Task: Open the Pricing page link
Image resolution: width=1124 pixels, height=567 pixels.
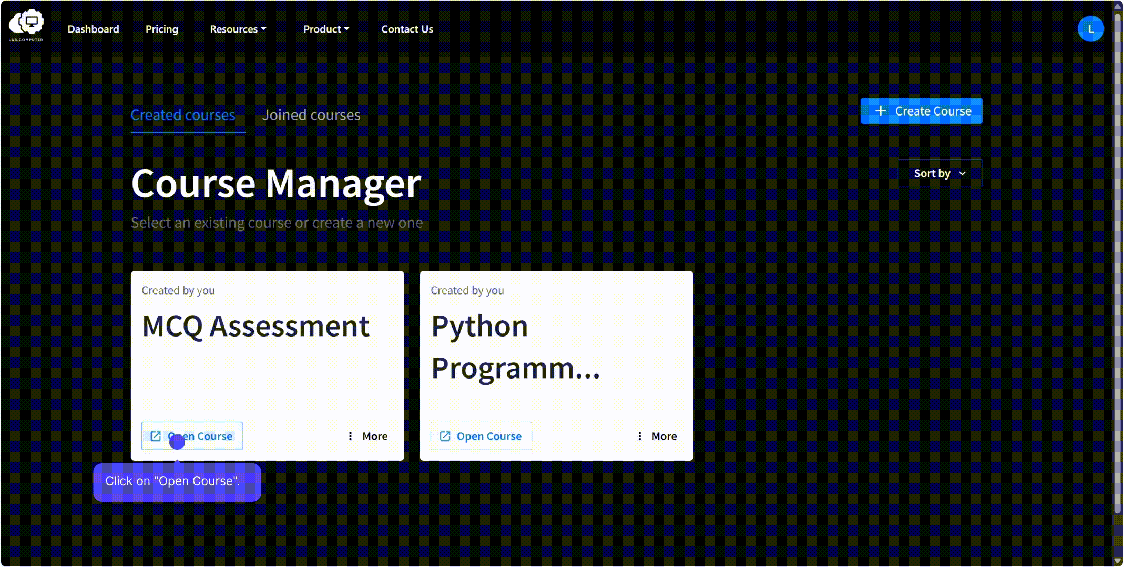Action: click(162, 29)
